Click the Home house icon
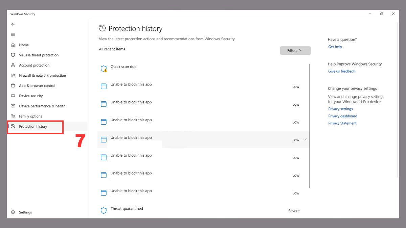 pyautogui.click(x=13, y=45)
